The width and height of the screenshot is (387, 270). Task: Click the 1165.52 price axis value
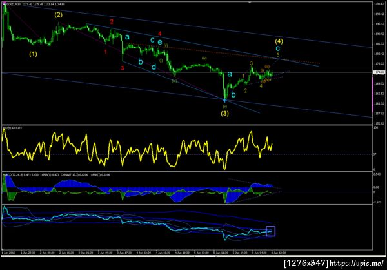[379, 94]
